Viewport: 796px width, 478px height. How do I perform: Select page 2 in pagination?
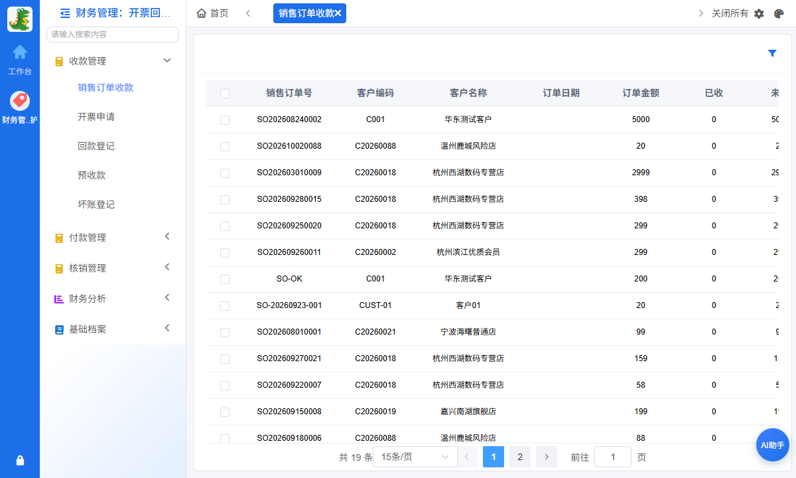[x=520, y=457]
